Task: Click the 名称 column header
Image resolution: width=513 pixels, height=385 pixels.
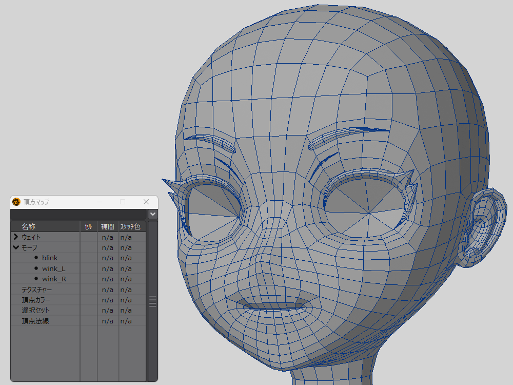Action: point(29,226)
